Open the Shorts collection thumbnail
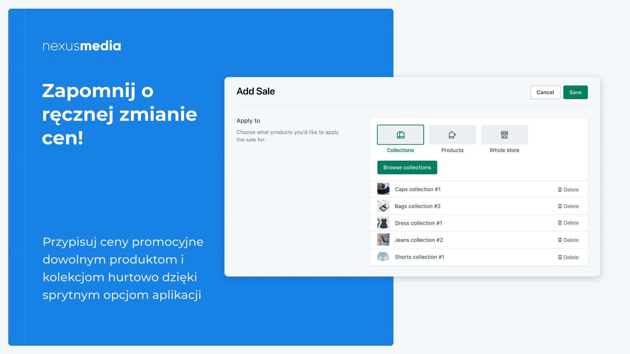 pyautogui.click(x=383, y=257)
